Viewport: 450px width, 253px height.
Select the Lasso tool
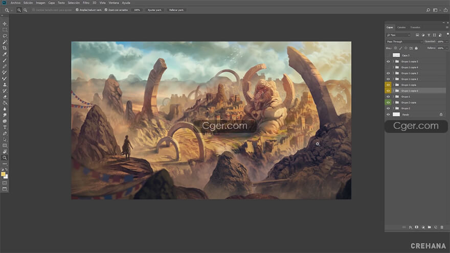coord(5,36)
